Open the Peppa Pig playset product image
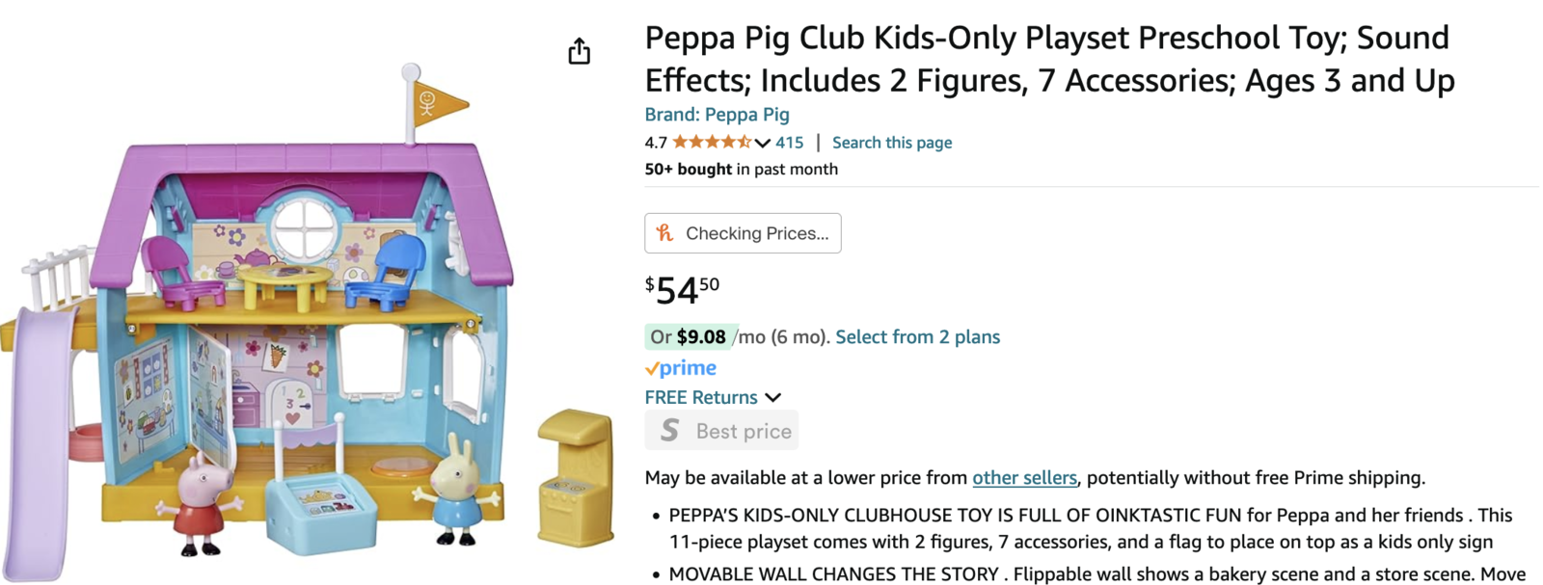 [309, 328]
